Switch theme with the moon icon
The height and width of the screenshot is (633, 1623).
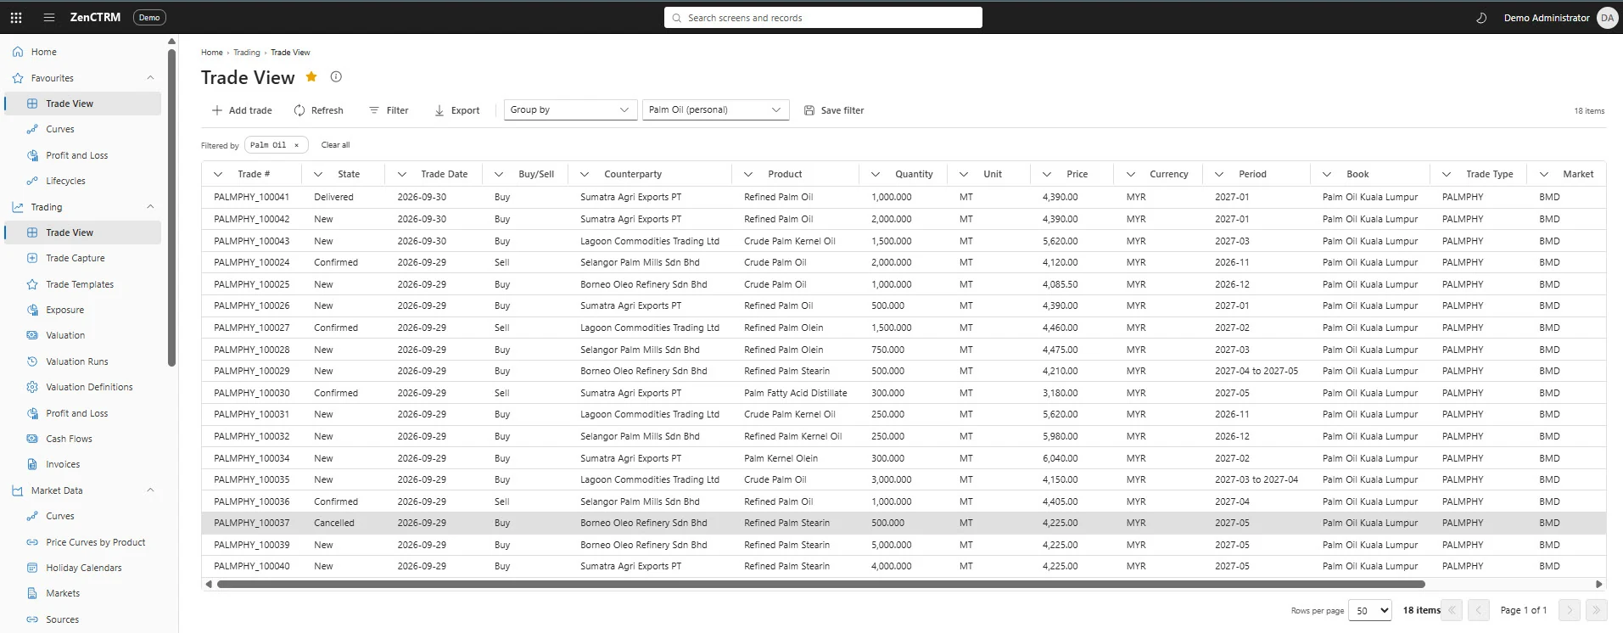pyautogui.click(x=1481, y=18)
